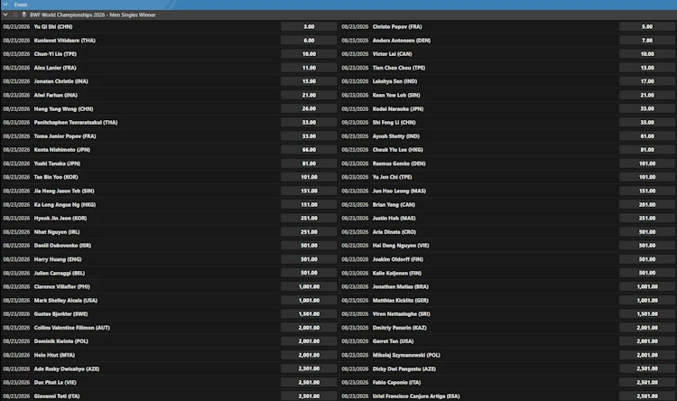Select Collins Valentine Filimon odds 2,001.00
This screenshot has height=401, width=677.
(309, 328)
